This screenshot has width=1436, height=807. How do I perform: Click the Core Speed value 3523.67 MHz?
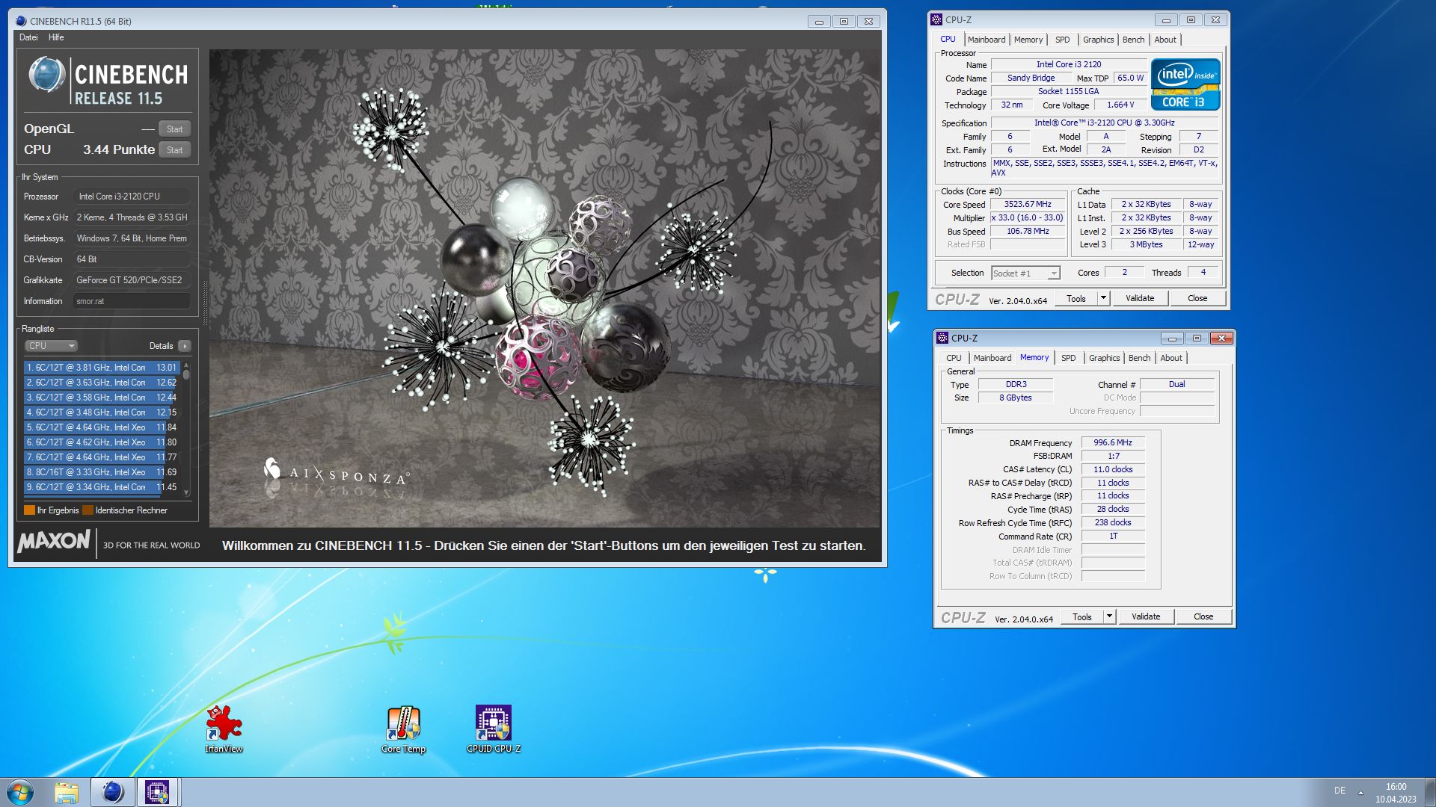point(1028,204)
